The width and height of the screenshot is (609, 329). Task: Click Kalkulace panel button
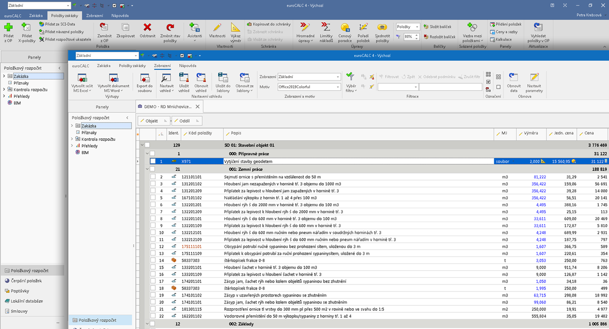tap(501, 39)
